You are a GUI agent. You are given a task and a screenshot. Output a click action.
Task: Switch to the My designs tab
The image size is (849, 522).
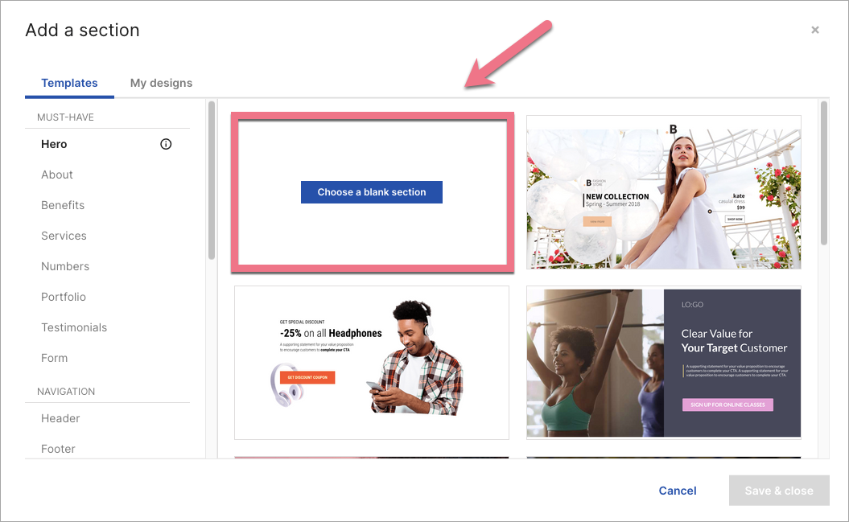click(161, 83)
